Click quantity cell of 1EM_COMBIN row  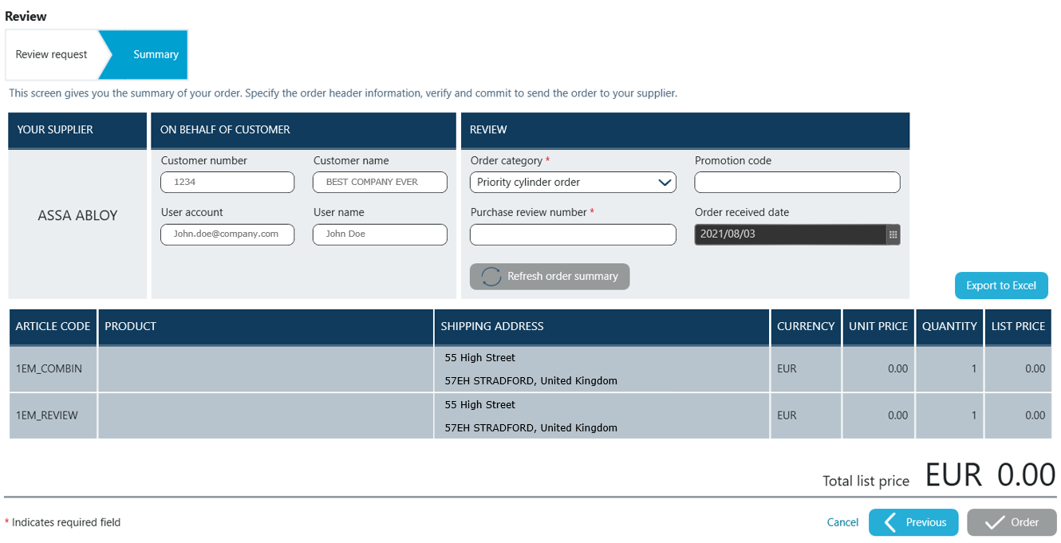tap(949, 369)
